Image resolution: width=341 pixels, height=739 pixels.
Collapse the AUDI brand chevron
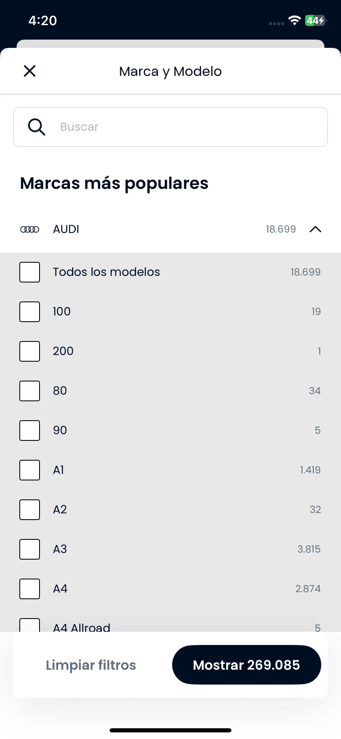tap(315, 229)
